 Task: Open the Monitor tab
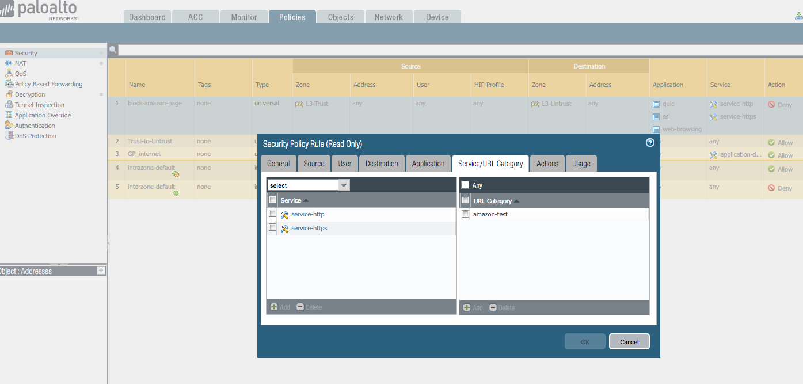point(244,17)
